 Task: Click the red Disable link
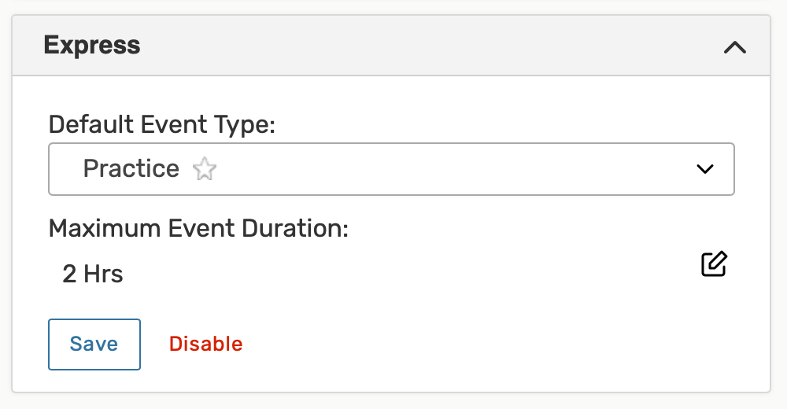tap(205, 344)
